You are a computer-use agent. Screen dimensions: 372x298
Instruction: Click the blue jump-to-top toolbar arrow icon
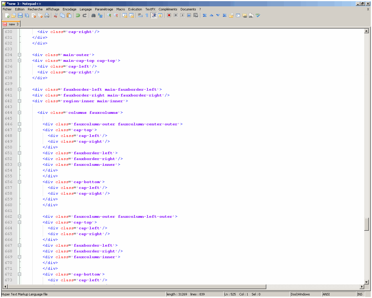click(204, 15)
